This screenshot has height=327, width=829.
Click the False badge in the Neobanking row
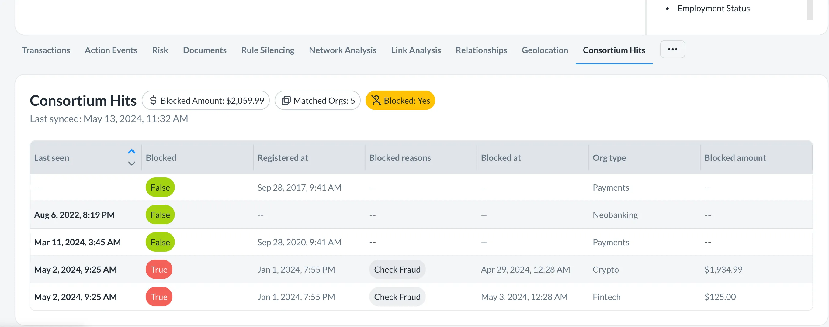pos(160,215)
